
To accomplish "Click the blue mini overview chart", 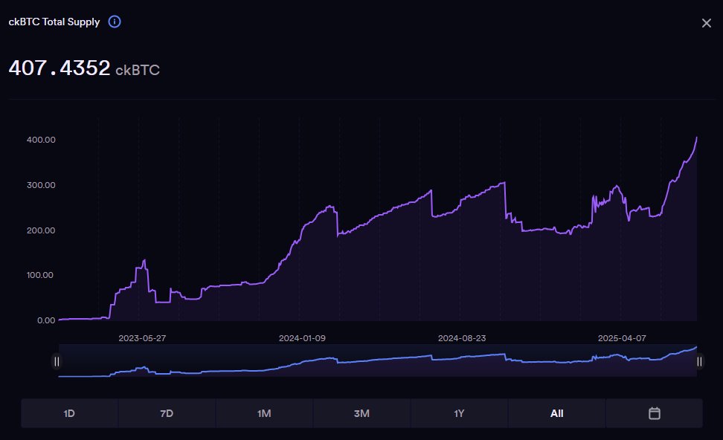I will pyautogui.click(x=377, y=360).
